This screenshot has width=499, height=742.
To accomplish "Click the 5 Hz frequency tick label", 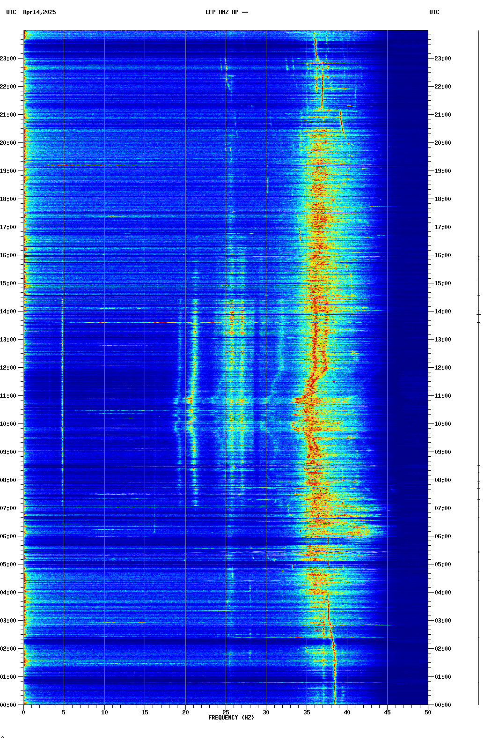I will (64, 712).
